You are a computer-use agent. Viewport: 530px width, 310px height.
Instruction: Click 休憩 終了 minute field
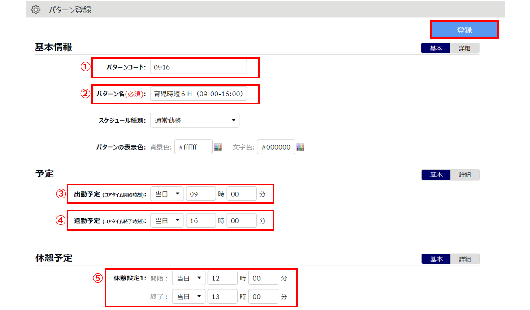pos(263,297)
